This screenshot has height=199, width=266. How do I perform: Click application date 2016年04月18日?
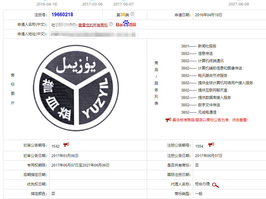pos(208,15)
